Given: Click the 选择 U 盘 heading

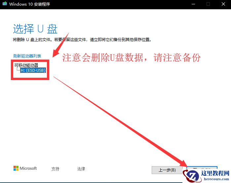Looking at the screenshot, I should (35, 29).
